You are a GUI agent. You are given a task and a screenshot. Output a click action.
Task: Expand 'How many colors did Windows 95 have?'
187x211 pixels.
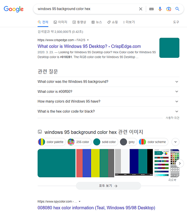pos(108,101)
